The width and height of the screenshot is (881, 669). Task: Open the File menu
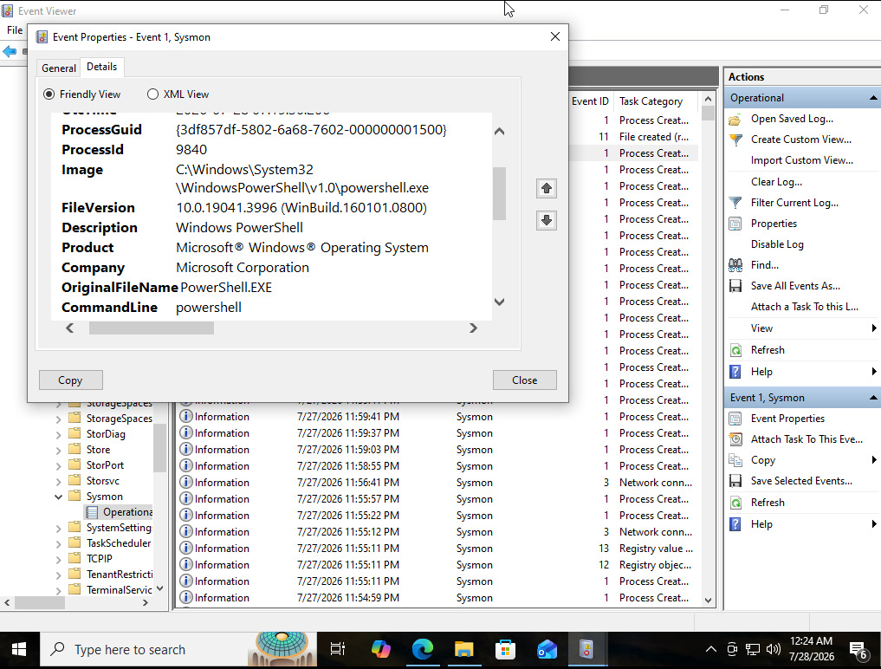pos(15,30)
